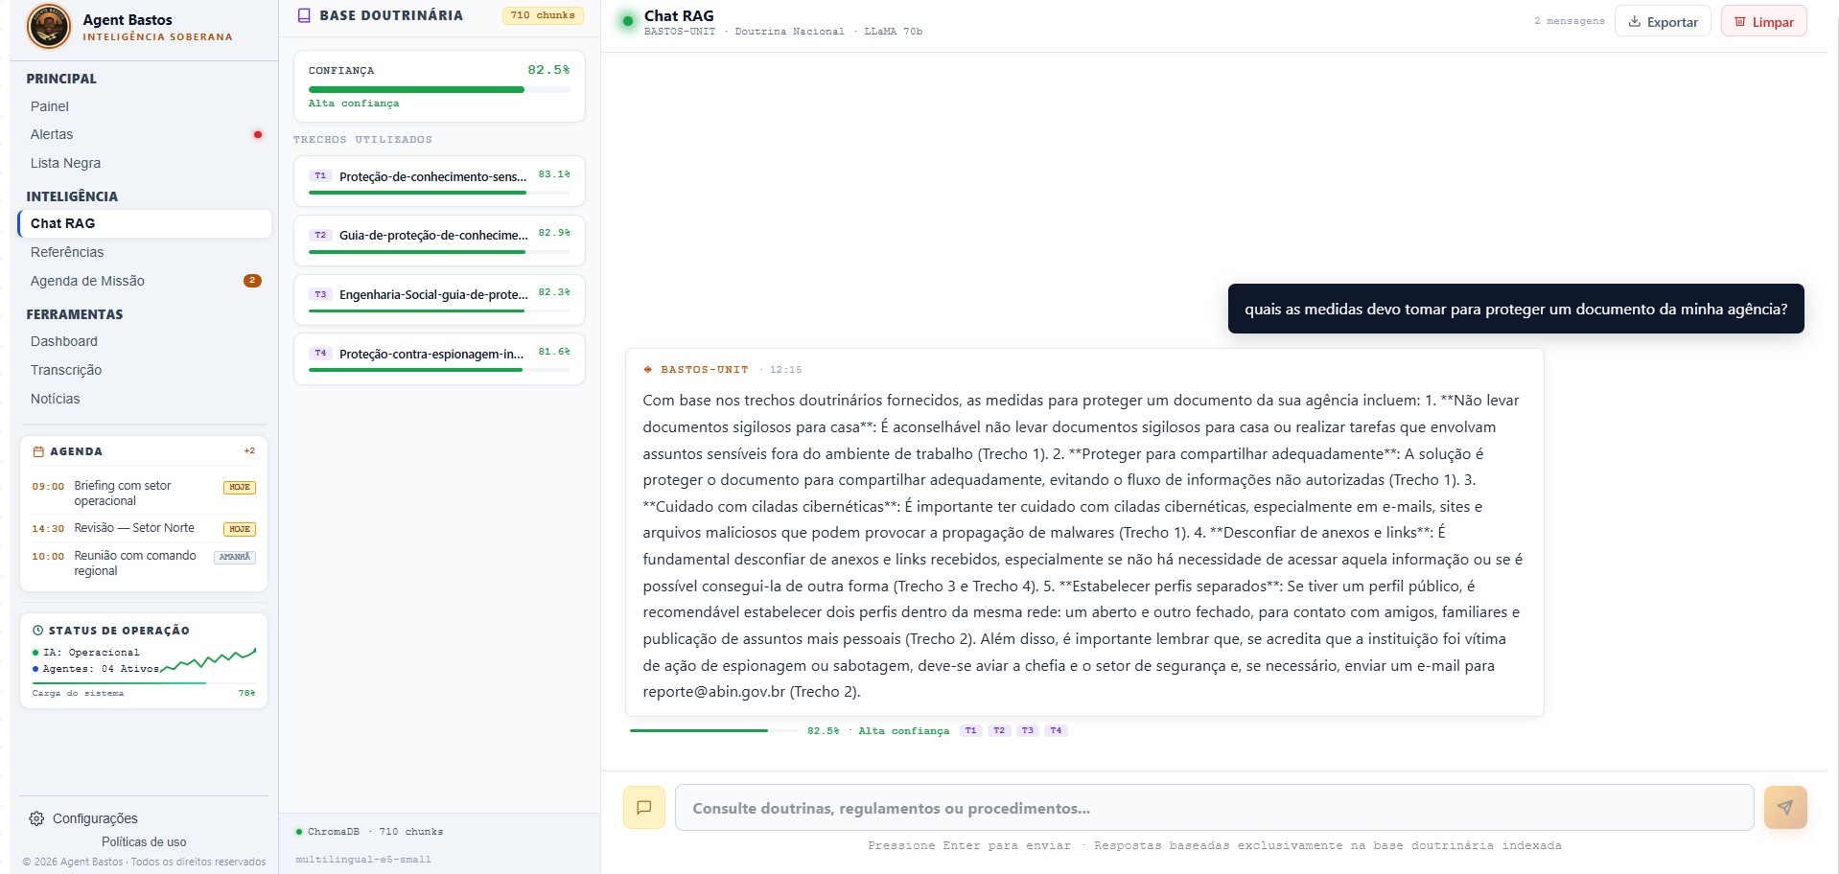Click the orange badge 2 on Agenda de Missão

point(252,281)
